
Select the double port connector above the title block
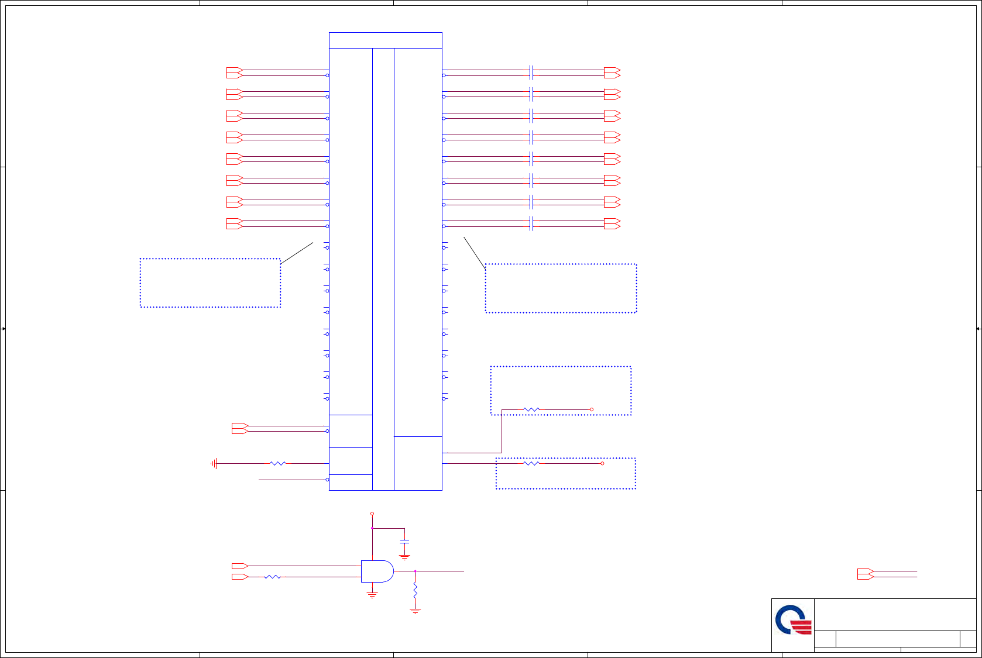[866, 574]
